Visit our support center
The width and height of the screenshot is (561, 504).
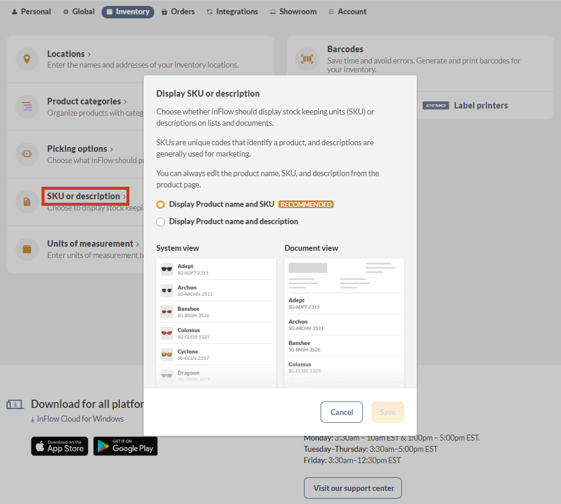[x=353, y=488]
